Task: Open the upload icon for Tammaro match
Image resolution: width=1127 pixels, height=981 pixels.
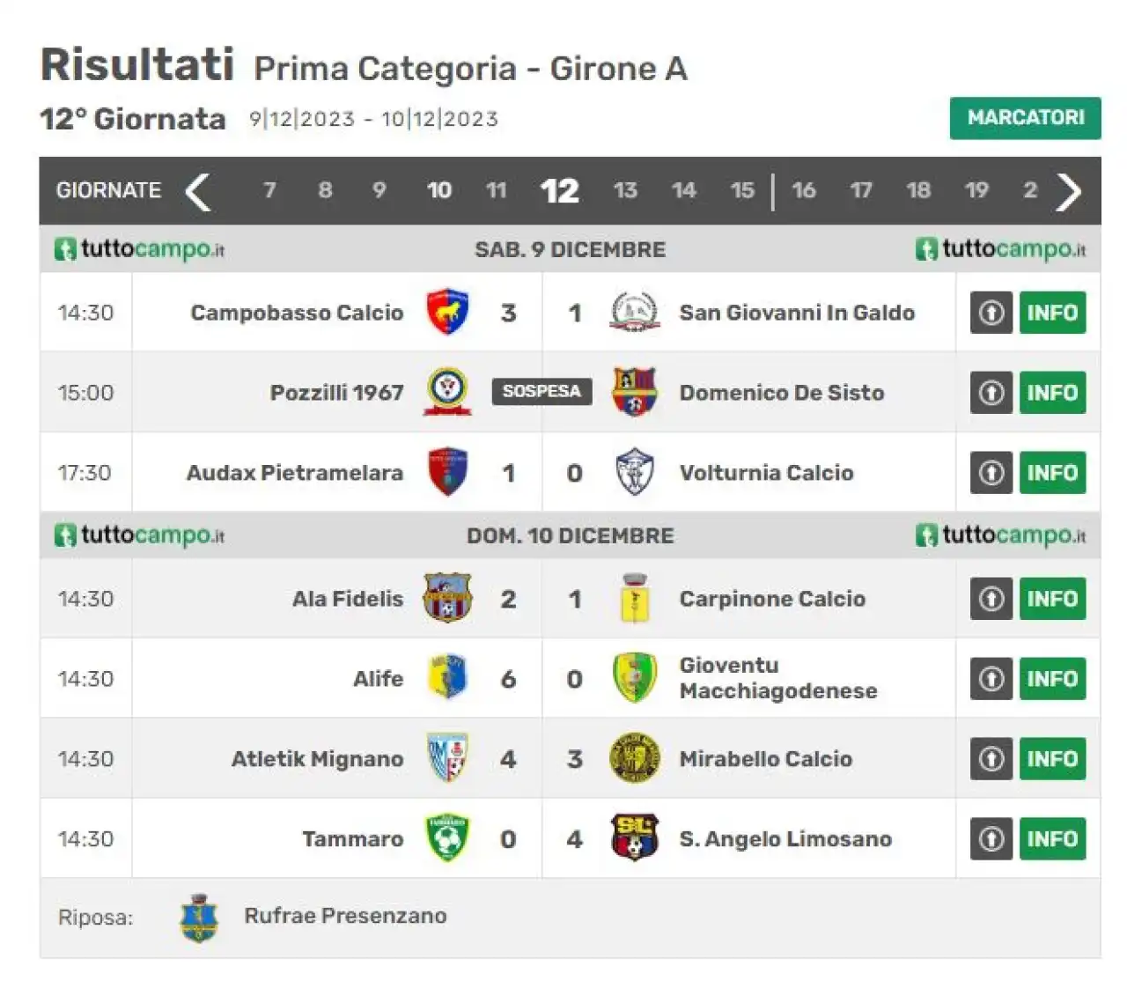Action: click(x=991, y=838)
